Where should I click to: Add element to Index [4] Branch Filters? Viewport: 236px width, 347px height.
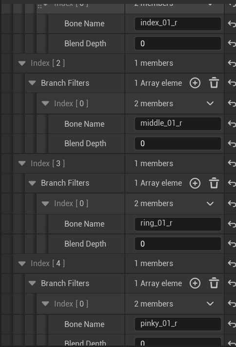click(x=195, y=283)
